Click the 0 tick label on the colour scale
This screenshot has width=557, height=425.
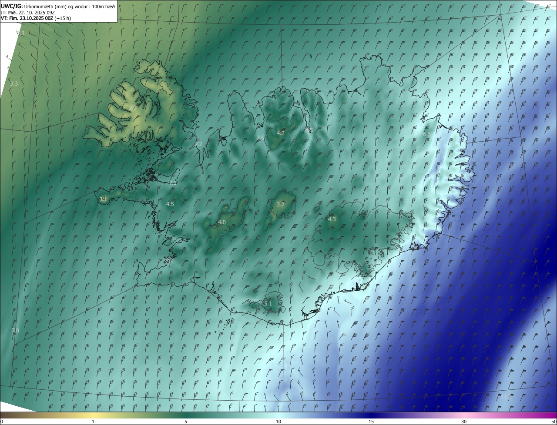tap(2, 422)
